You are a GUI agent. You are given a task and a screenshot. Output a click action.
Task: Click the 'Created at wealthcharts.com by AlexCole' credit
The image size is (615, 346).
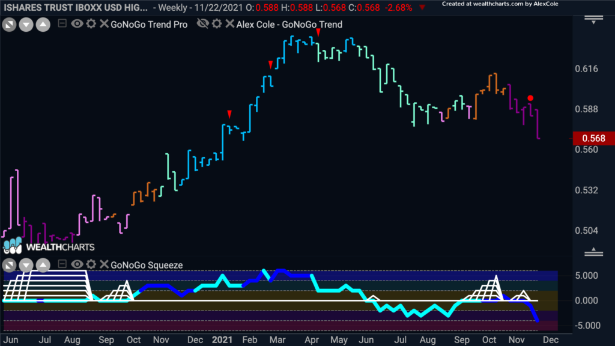click(x=500, y=4)
